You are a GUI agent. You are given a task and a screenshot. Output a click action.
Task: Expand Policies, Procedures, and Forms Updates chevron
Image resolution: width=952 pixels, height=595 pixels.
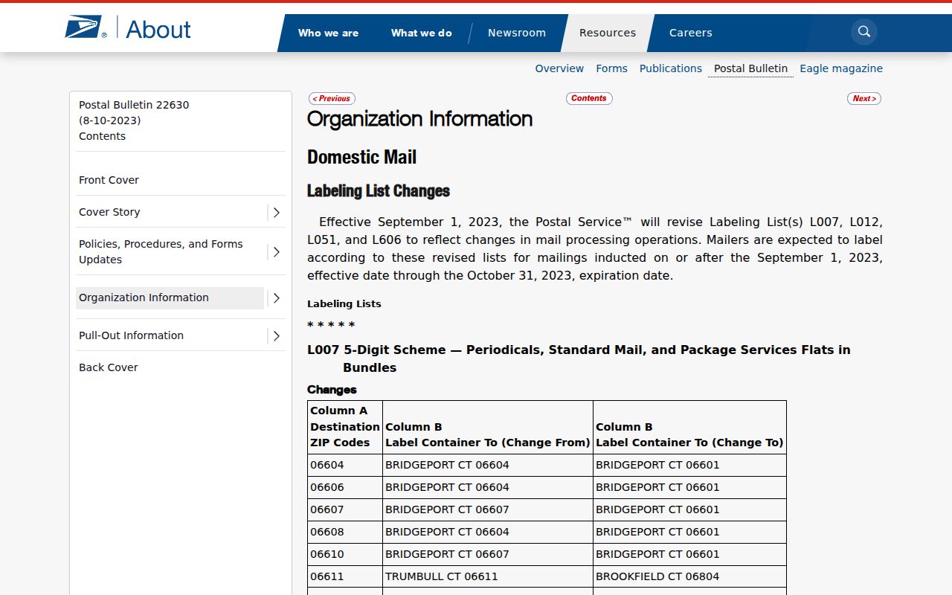[276, 252]
